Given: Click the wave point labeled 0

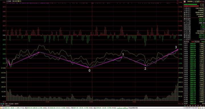Looking at the screenshot, I should 89,67.
